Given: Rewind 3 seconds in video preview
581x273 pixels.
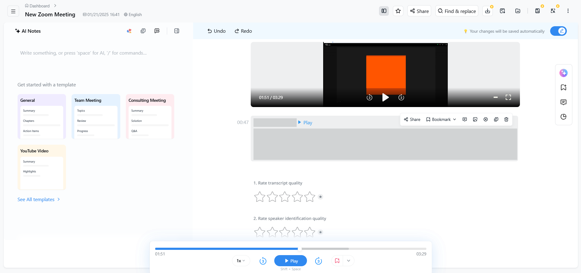Looking at the screenshot, I should coord(369,97).
